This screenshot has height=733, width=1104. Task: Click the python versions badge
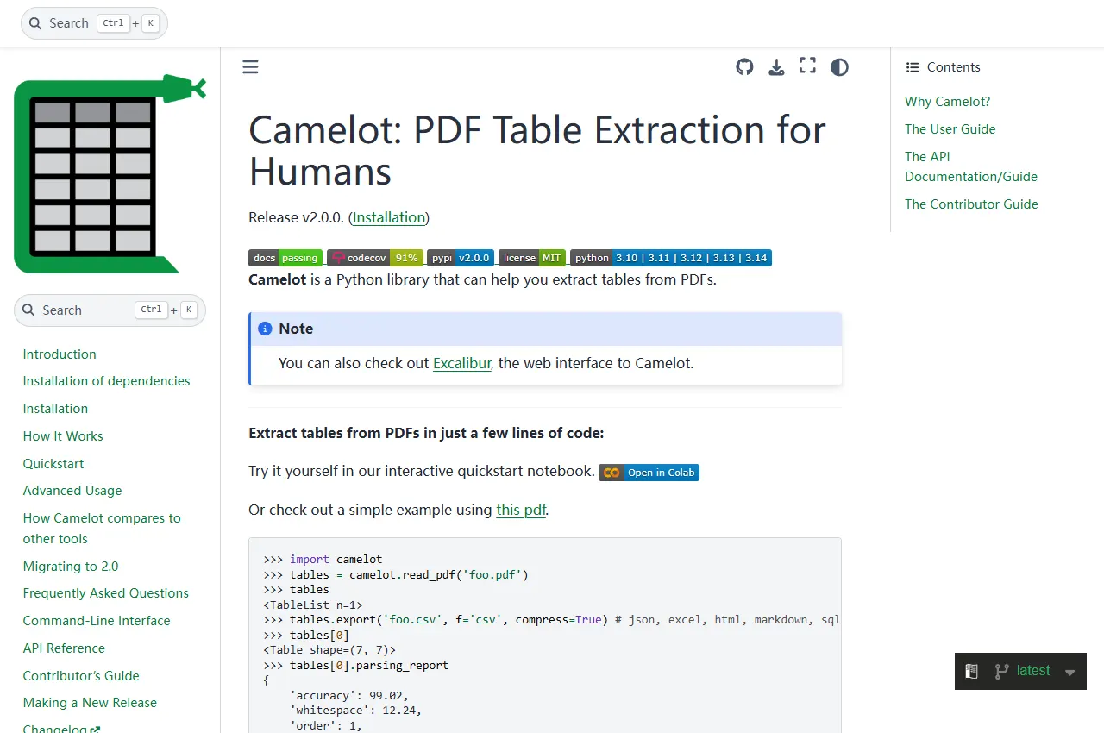671,258
